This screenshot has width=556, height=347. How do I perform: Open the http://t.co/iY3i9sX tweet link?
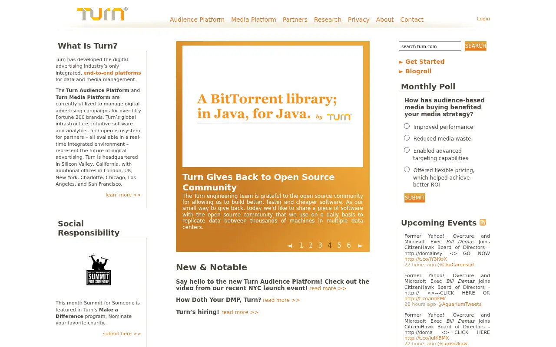click(x=426, y=259)
